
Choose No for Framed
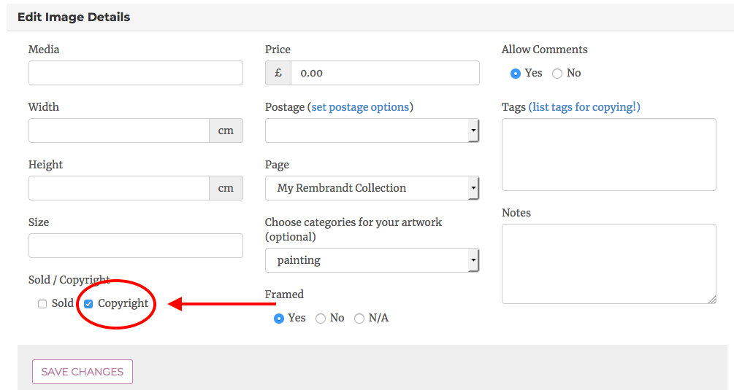(x=321, y=319)
